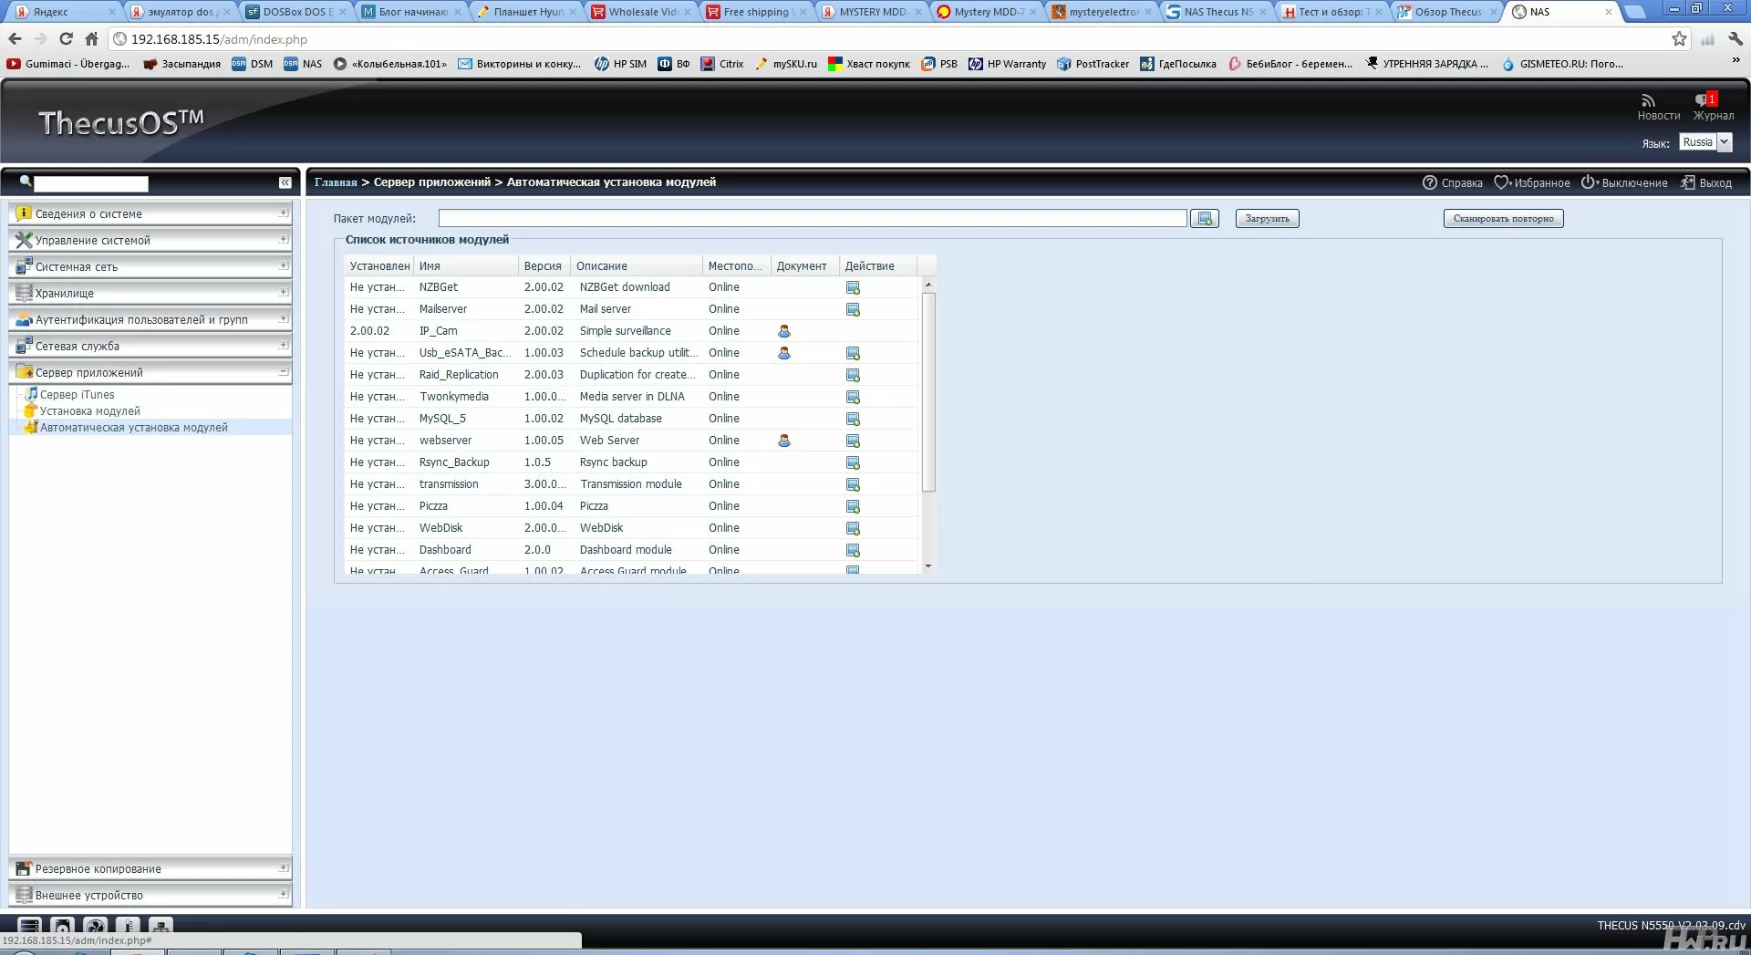The height and width of the screenshot is (955, 1751).
Task: Open the Usb_eSATA_Bac document icon
Action: coord(784,353)
